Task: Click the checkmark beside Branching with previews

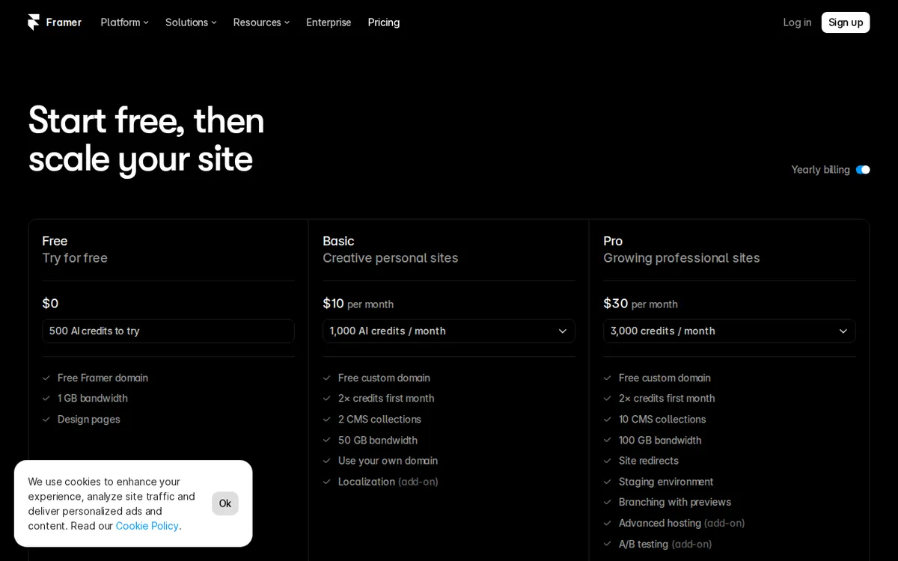Action: (608, 503)
